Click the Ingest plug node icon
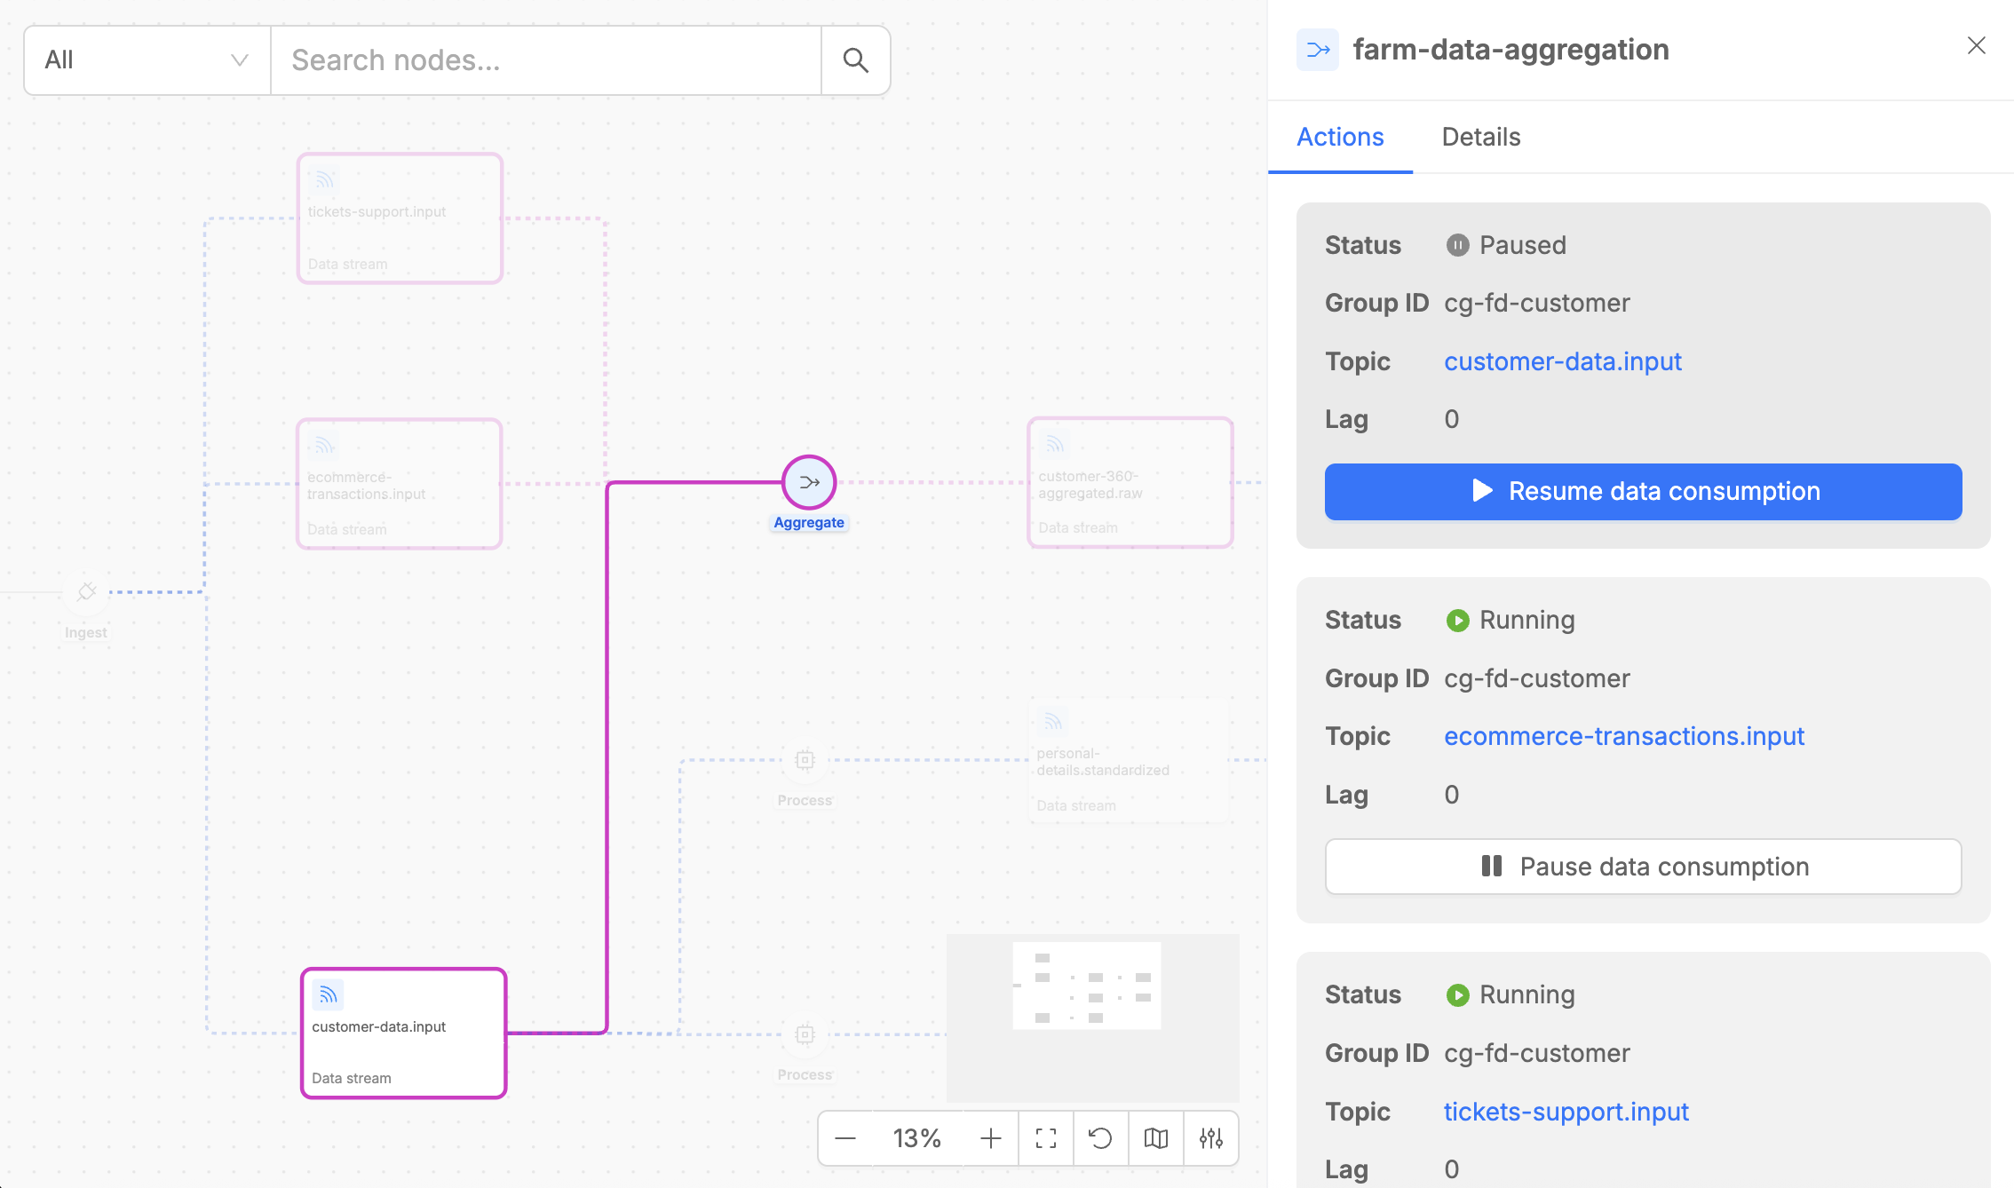The image size is (2014, 1188). point(86,591)
